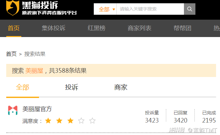Click the Black Cat shield logo
This screenshot has height=135, width=220.
pos(13,8)
